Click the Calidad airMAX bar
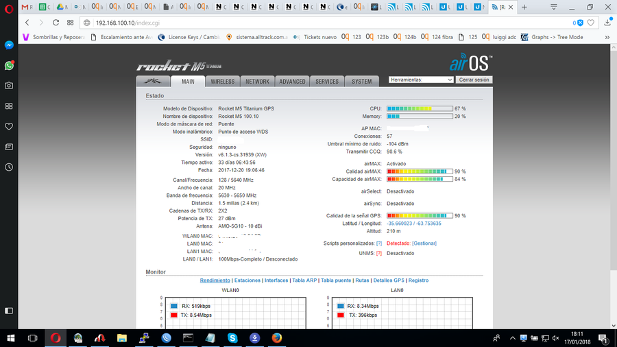This screenshot has height=347, width=617. click(420, 171)
